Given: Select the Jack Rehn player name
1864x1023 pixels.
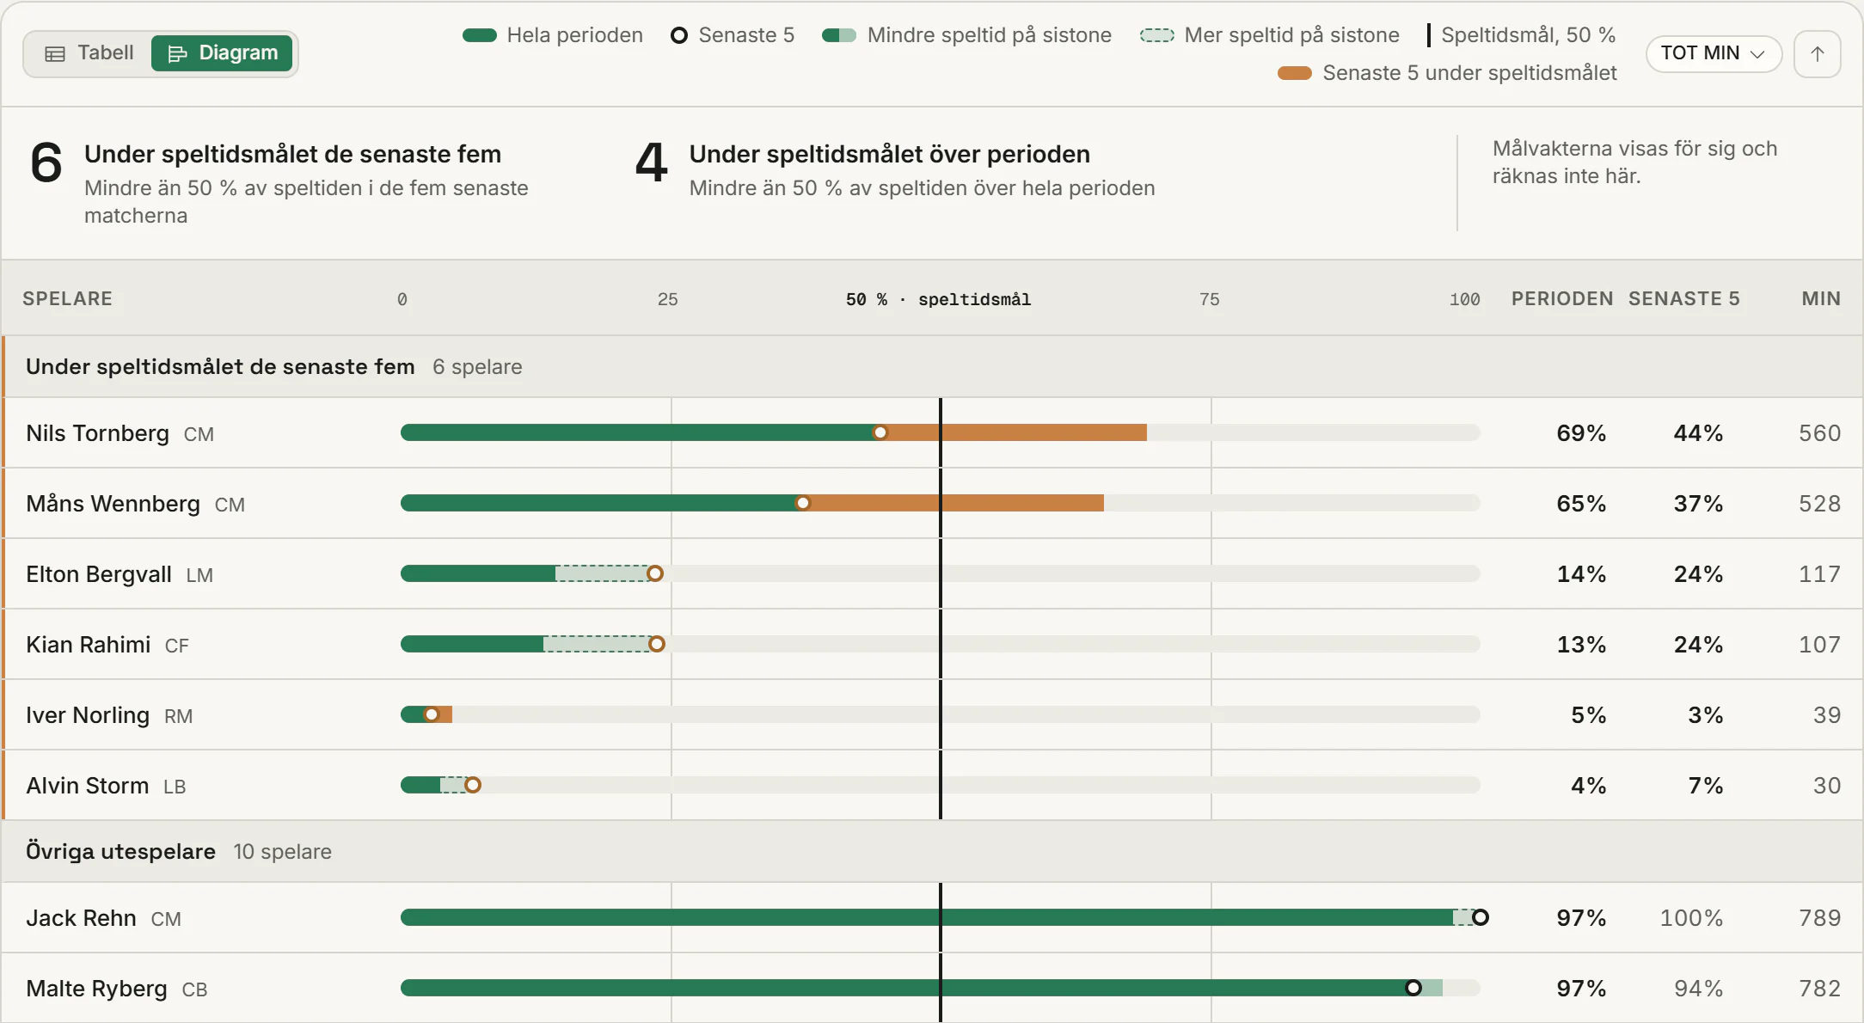Looking at the screenshot, I should pos(81,917).
